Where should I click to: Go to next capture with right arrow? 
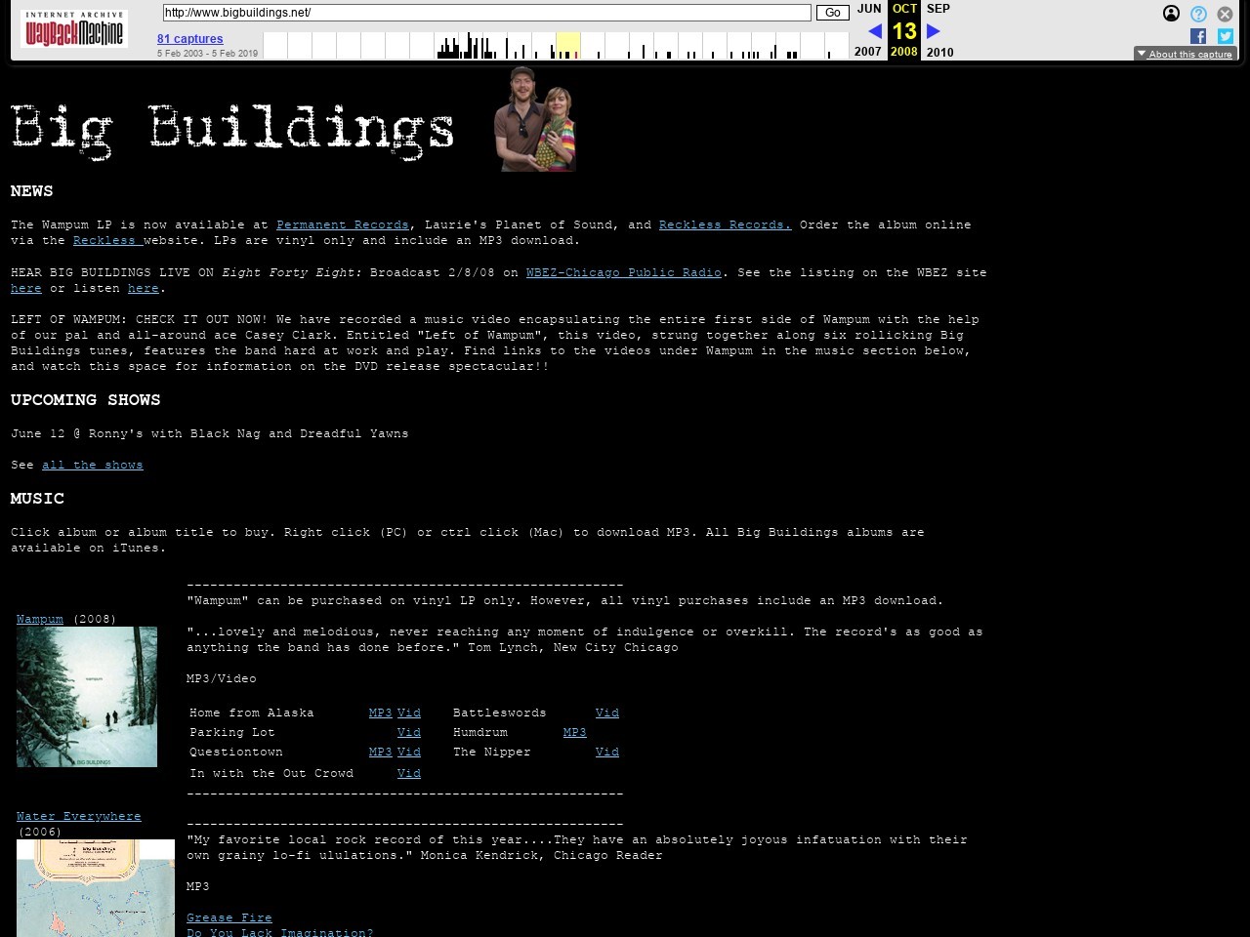[x=933, y=31]
